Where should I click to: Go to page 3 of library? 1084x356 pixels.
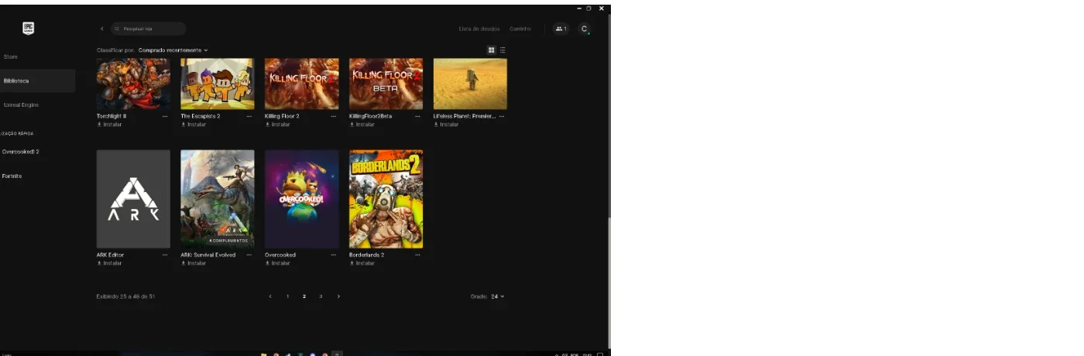pyautogui.click(x=321, y=296)
